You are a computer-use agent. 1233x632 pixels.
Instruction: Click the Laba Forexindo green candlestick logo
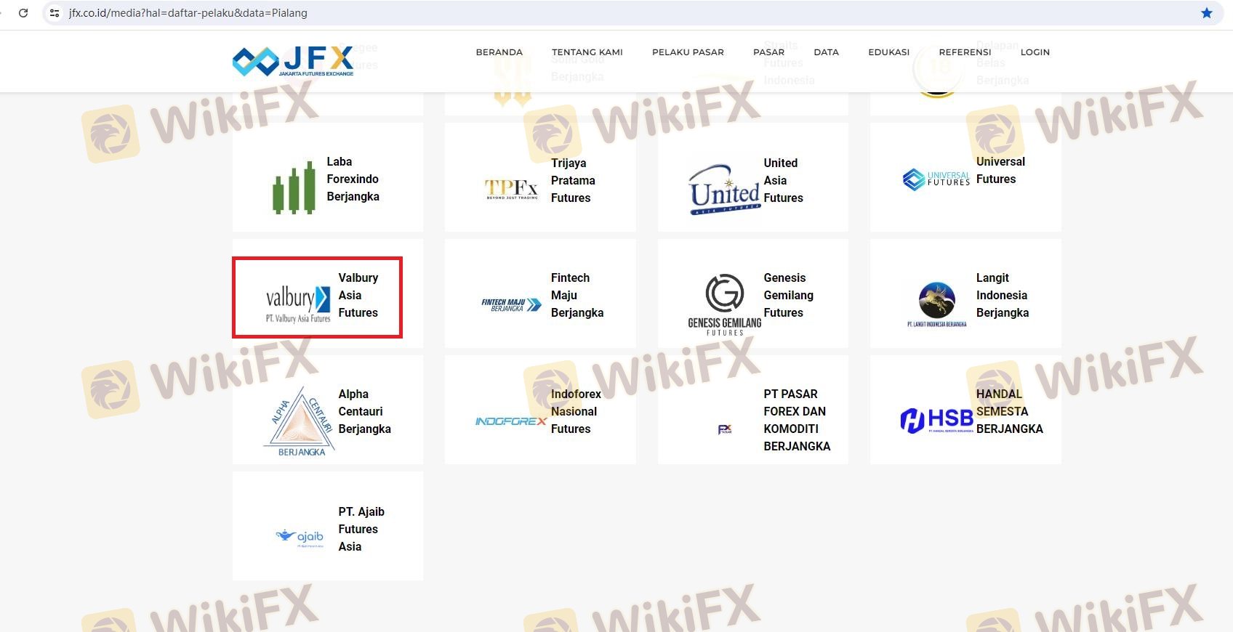294,188
